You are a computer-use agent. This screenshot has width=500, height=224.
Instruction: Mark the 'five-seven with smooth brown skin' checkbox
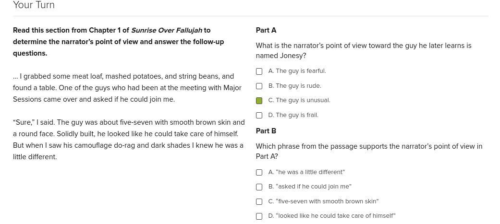pyautogui.click(x=259, y=202)
